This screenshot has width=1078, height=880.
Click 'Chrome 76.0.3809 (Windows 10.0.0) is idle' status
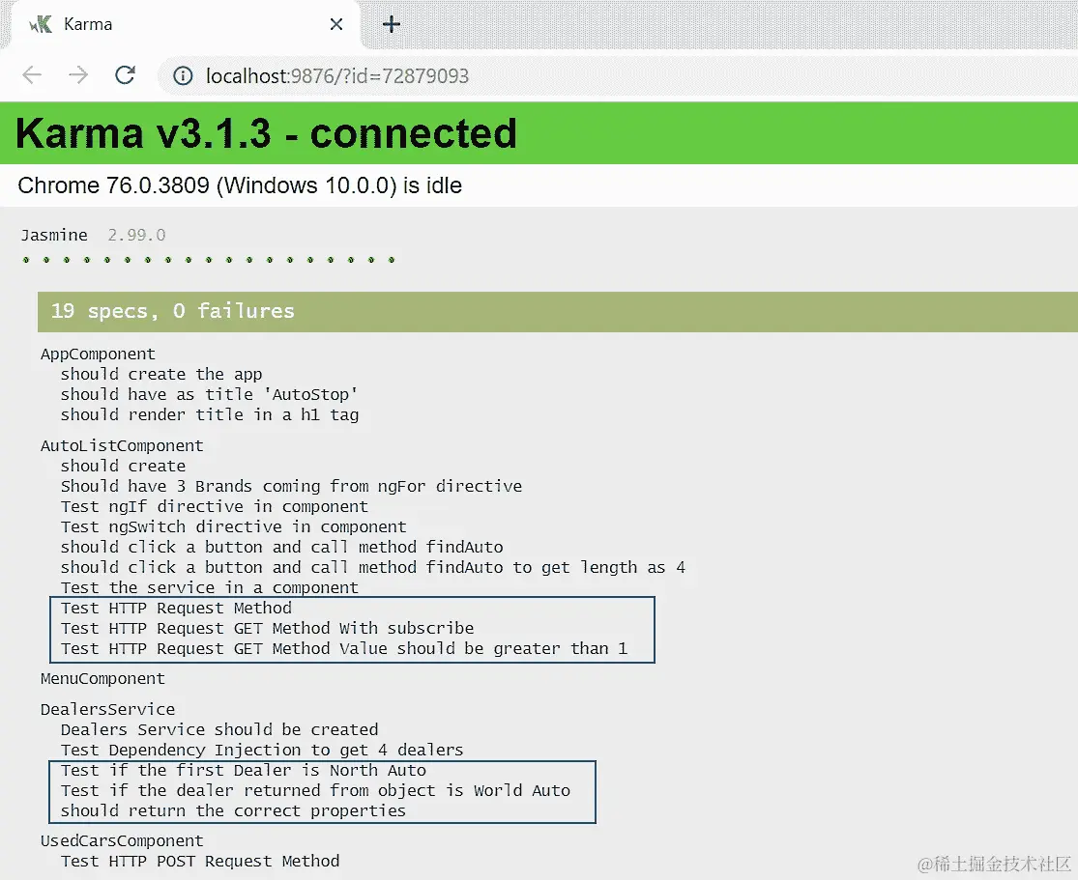[x=240, y=185]
